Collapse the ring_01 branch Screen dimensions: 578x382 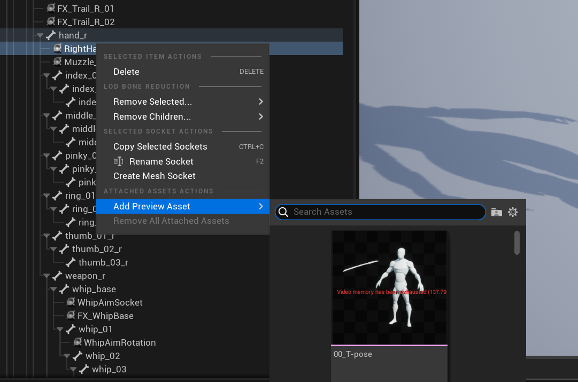47,196
